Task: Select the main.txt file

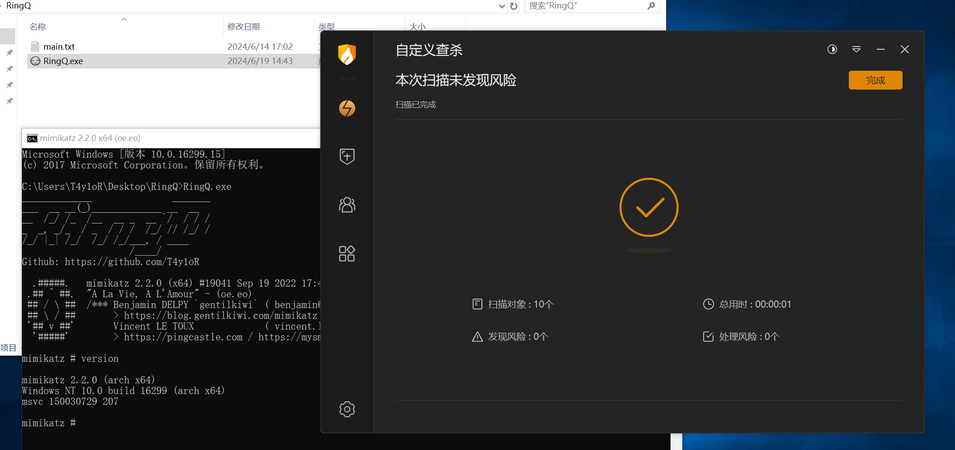Action: coord(59,47)
